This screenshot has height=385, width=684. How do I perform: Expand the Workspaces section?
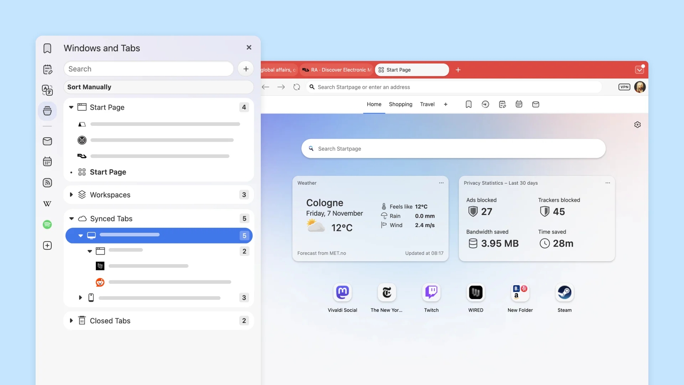coord(71,195)
